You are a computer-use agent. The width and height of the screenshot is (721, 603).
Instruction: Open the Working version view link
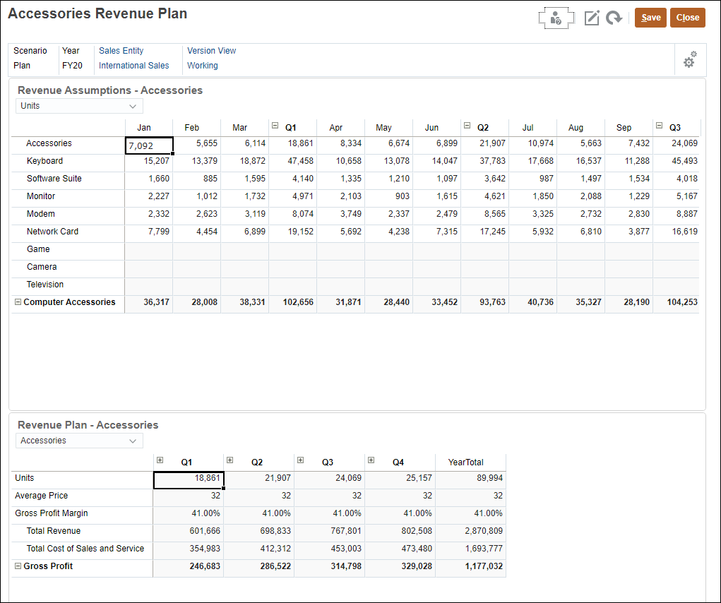pos(203,65)
